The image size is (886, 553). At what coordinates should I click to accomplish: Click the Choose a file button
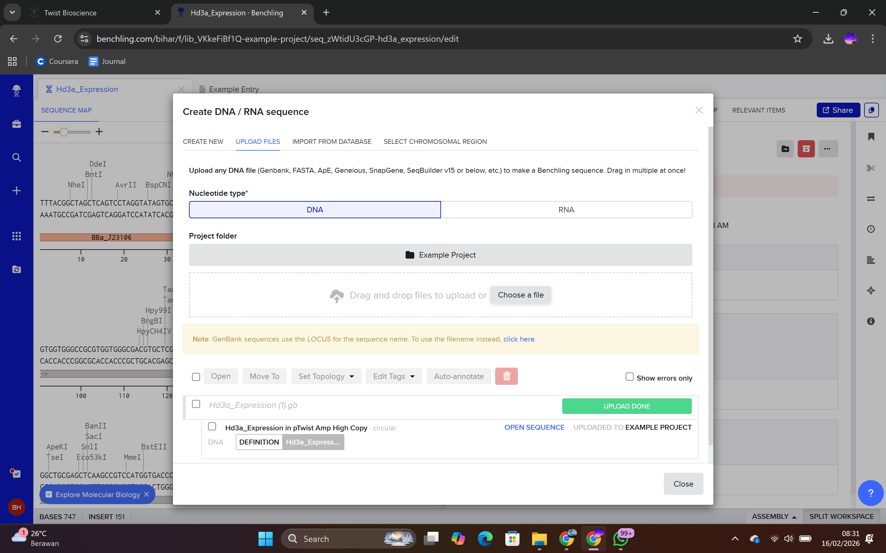pos(520,295)
